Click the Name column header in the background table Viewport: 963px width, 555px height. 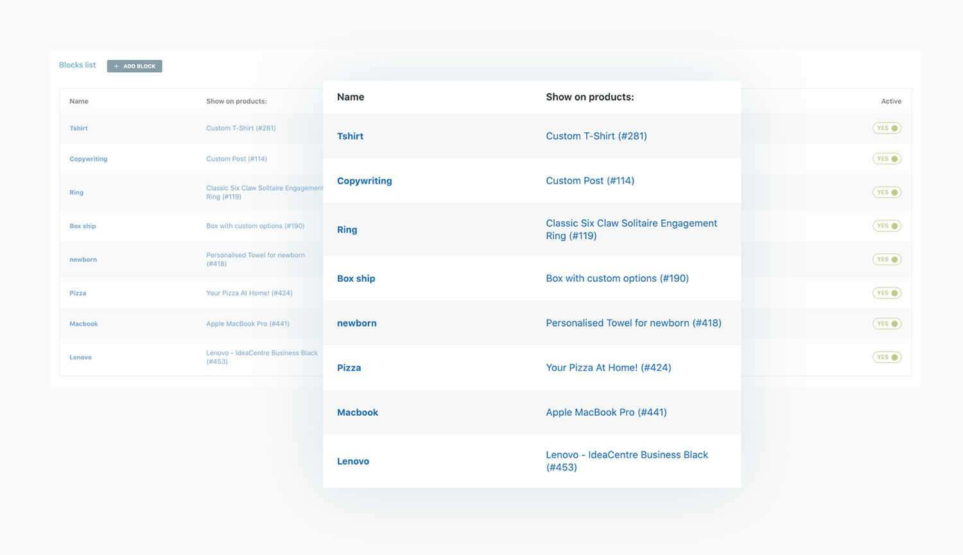tap(79, 101)
